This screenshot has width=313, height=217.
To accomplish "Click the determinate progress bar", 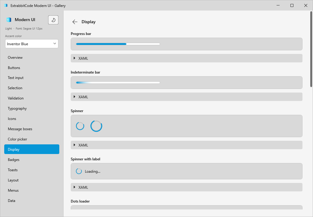I will 118,44.
